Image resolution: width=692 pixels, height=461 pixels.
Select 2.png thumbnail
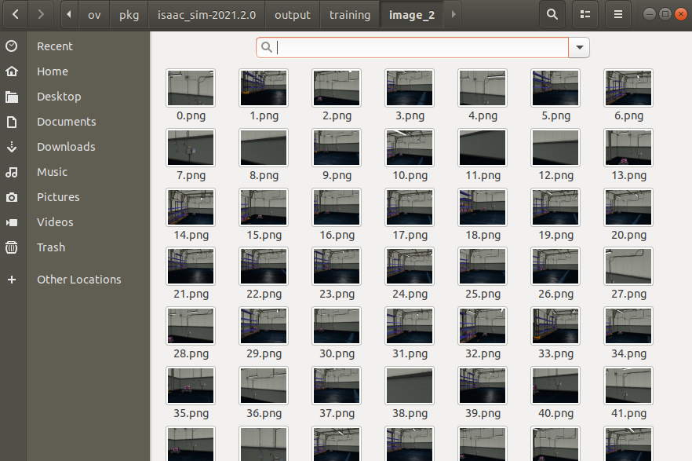[337, 88]
